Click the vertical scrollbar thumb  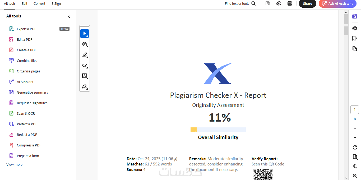coord(346,19)
